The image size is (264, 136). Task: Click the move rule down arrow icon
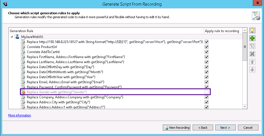click(253, 70)
